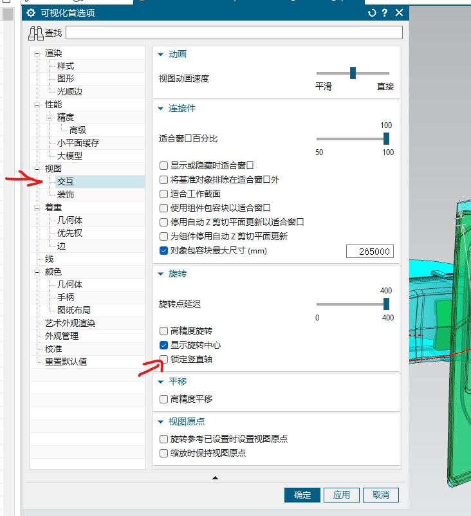Enable 显示或隐藏时适合窗口 checkbox
This screenshot has height=516, width=471.
click(163, 165)
